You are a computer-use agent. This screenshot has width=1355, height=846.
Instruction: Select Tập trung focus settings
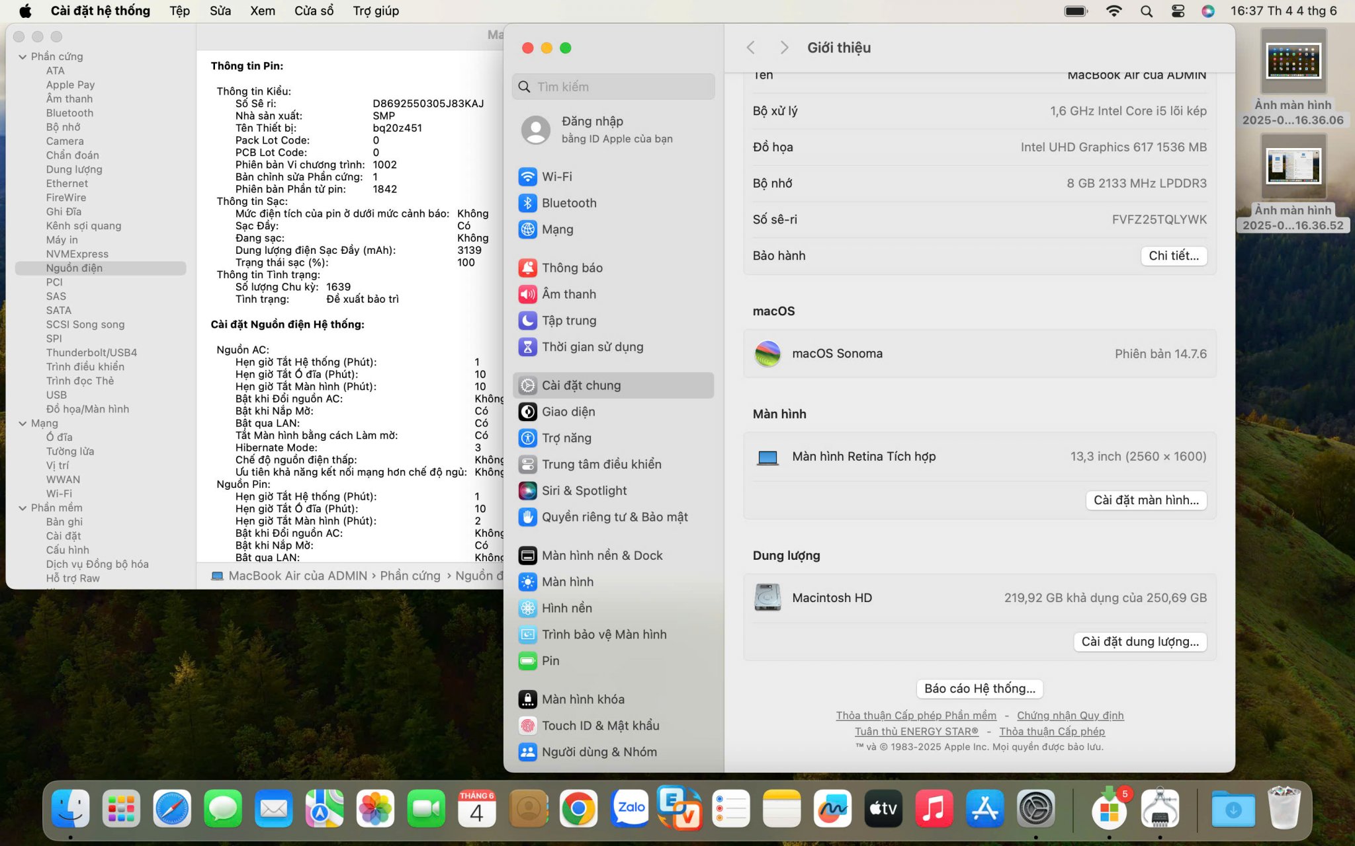point(613,321)
